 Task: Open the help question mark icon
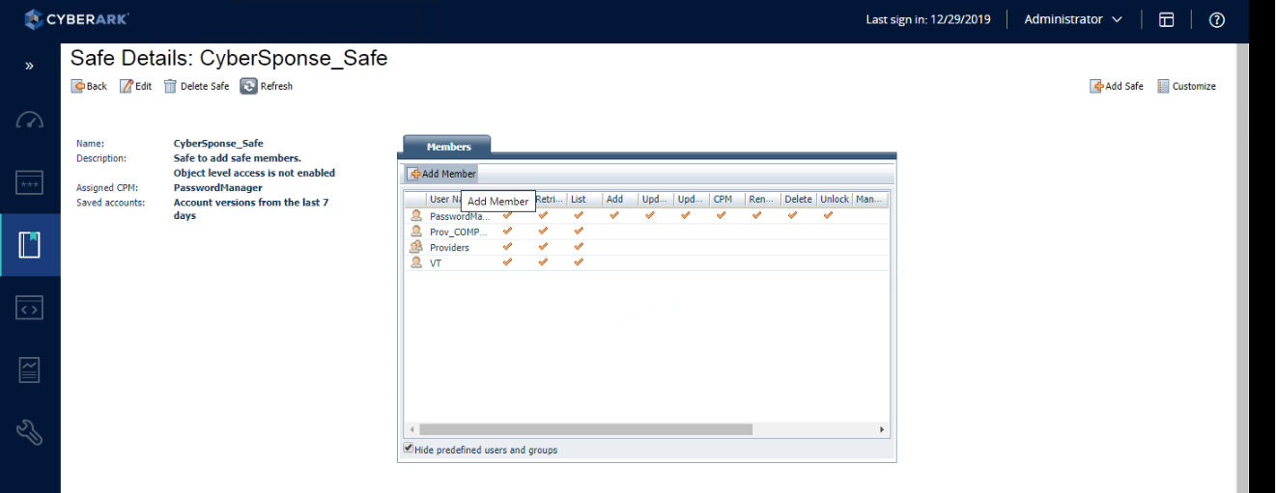click(1217, 19)
